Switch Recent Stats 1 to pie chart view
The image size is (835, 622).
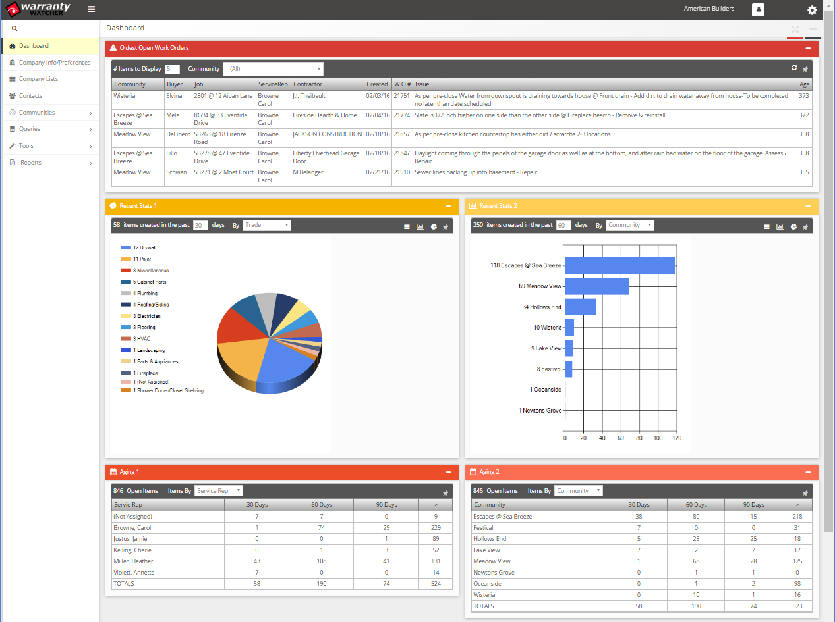pos(433,226)
